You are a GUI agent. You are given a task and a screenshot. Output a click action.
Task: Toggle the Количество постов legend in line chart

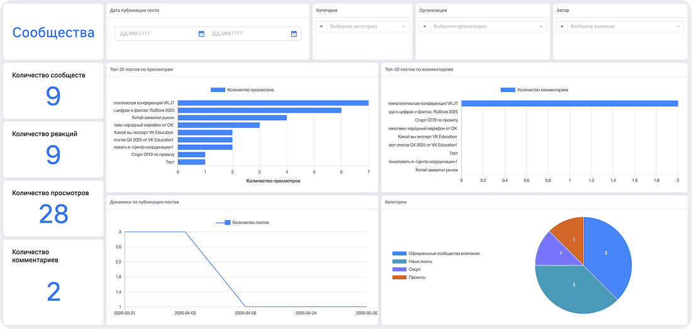coord(242,223)
